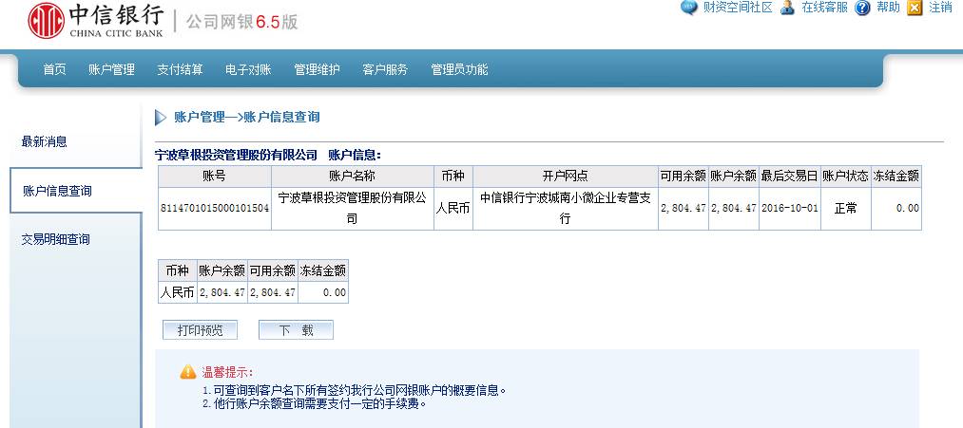Click the 账户状态 column header
The image size is (963, 428).
[846, 176]
